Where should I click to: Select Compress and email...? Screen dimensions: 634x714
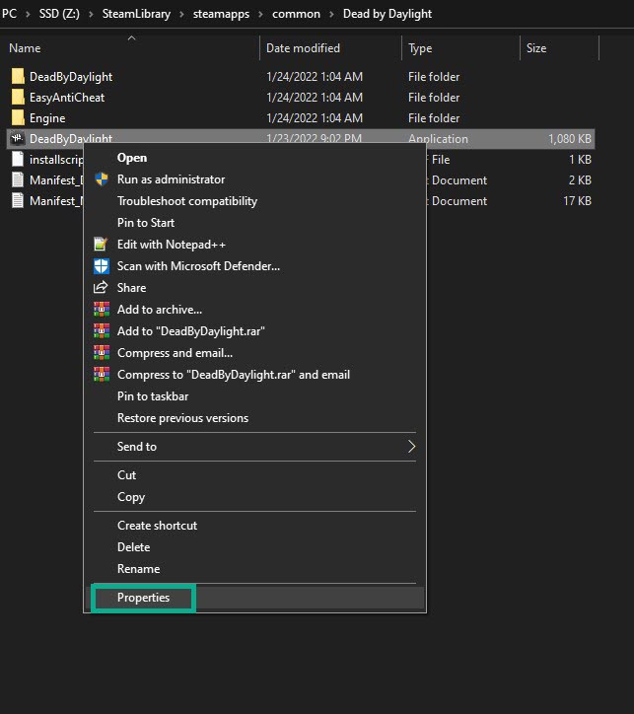pyautogui.click(x=175, y=353)
